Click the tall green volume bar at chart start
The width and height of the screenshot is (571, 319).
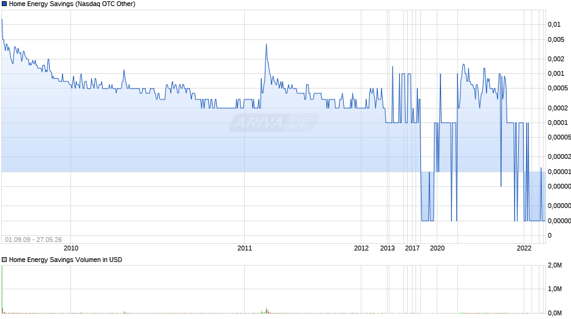(x=2, y=289)
